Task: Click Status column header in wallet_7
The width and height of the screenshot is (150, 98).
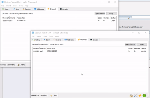Action: click(x=113, y=18)
